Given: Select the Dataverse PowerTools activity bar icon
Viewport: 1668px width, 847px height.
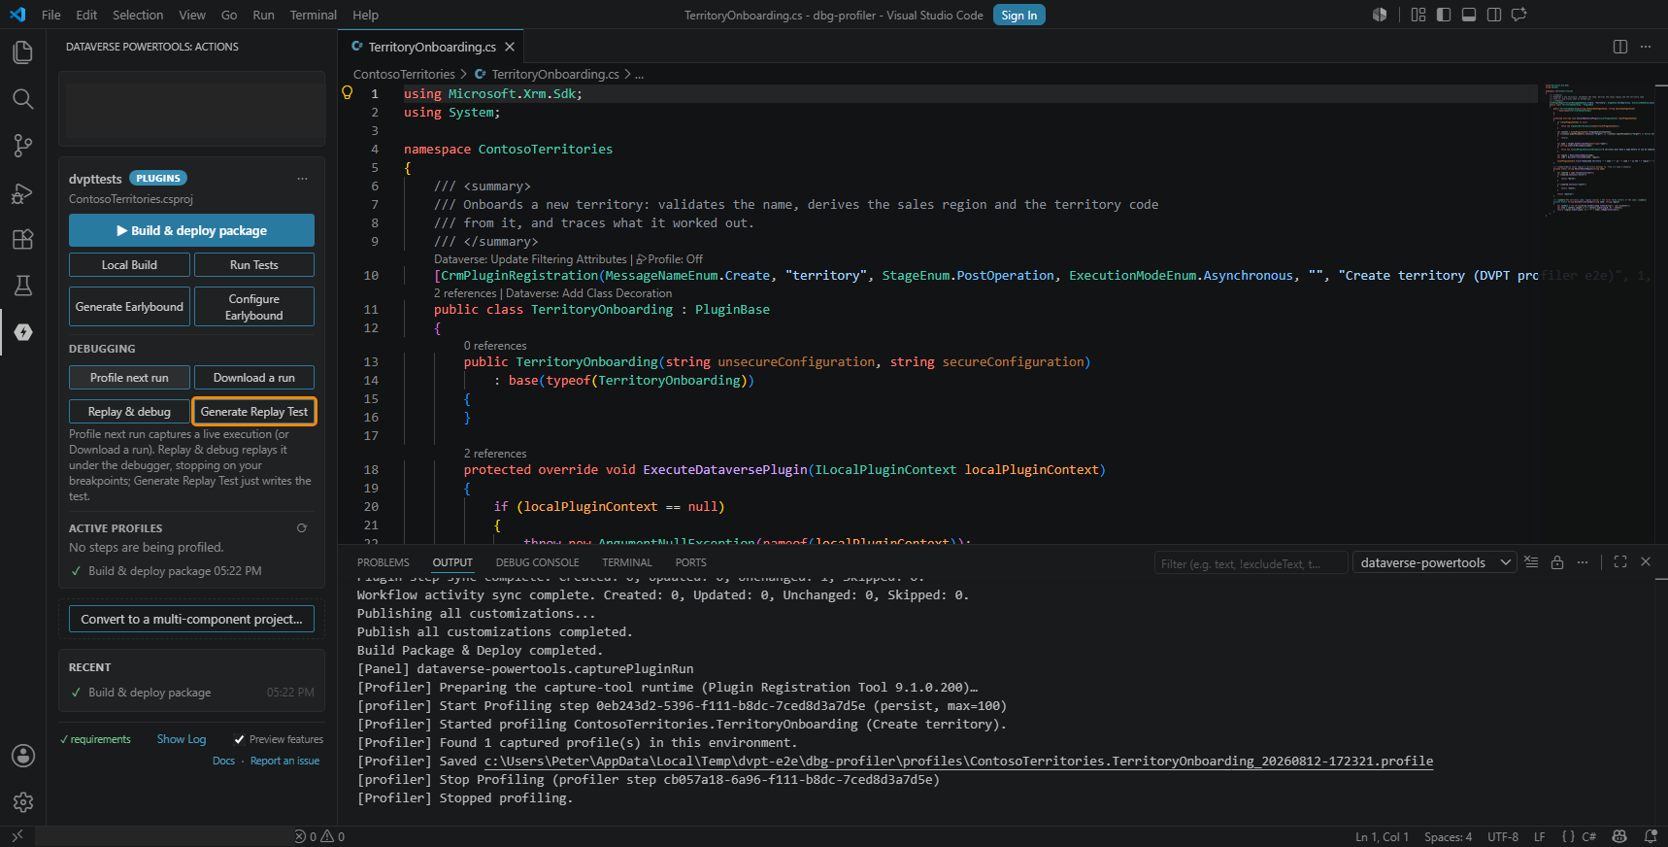Looking at the screenshot, I should click(23, 332).
